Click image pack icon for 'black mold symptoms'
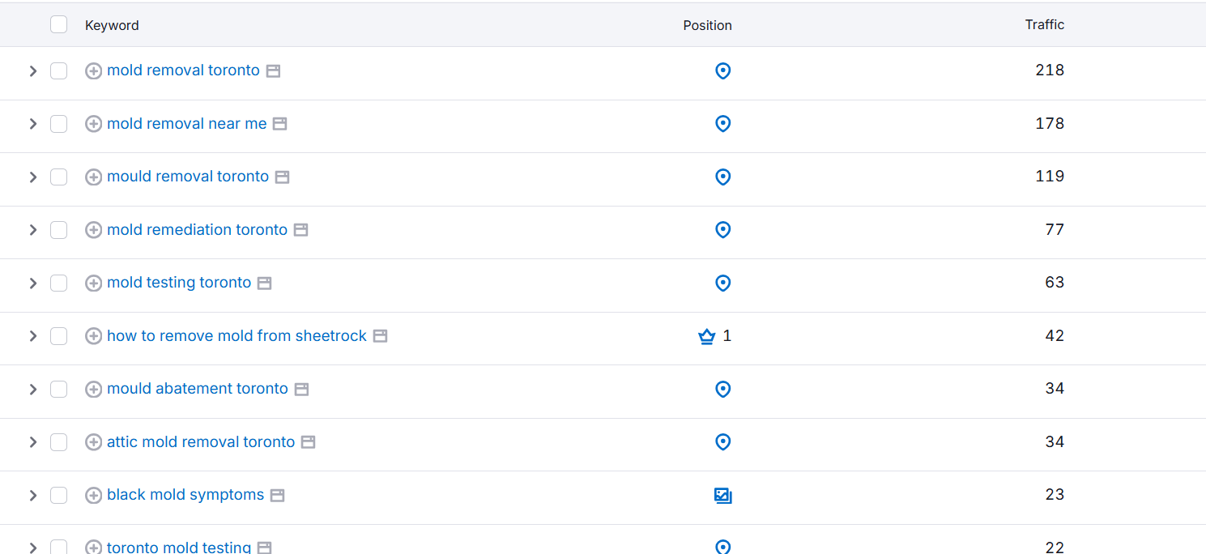1206x554 pixels. pos(723,496)
